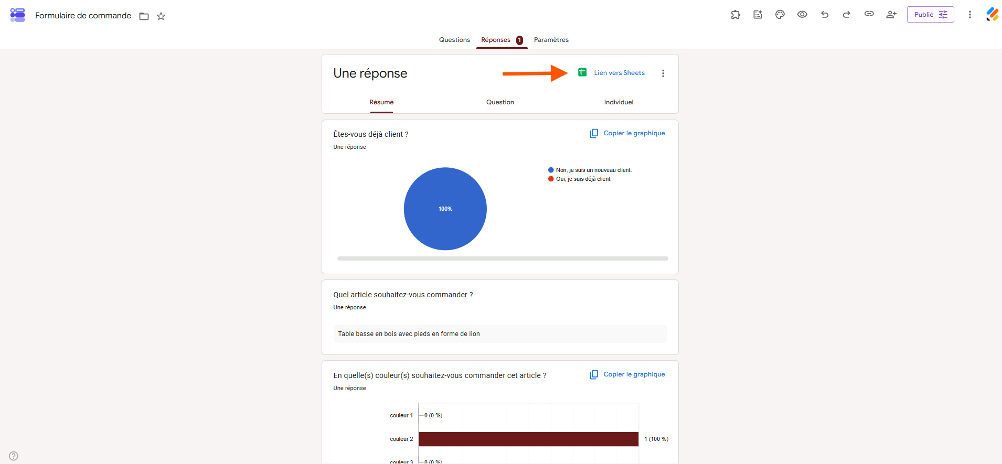
Task: Undo the last action
Action: tap(825, 15)
